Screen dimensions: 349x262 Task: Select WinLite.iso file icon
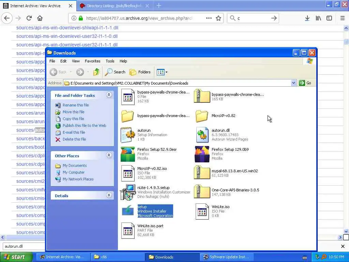tap(202, 212)
